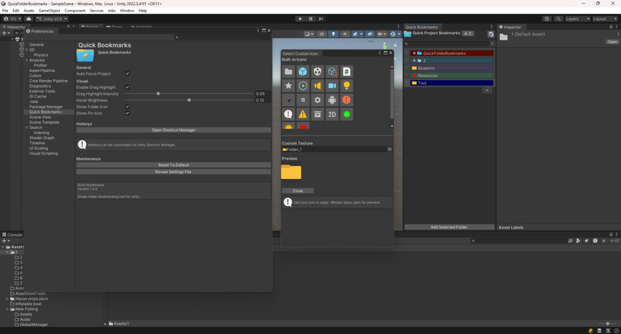Toggle the 2D button in Scene view toolbar
This screenshot has height=334, width=621.
[321, 34]
